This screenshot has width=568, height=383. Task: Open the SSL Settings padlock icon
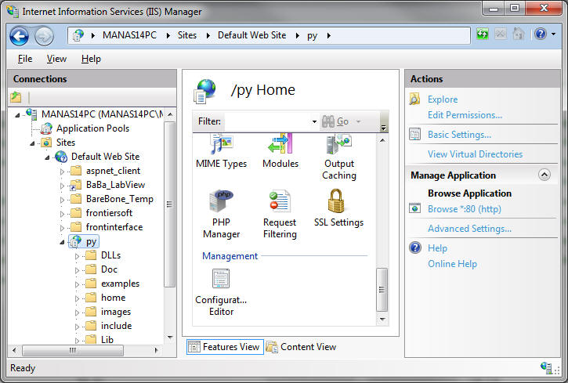[x=337, y=201]
